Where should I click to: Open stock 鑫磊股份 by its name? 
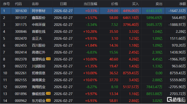coord(39,18)
